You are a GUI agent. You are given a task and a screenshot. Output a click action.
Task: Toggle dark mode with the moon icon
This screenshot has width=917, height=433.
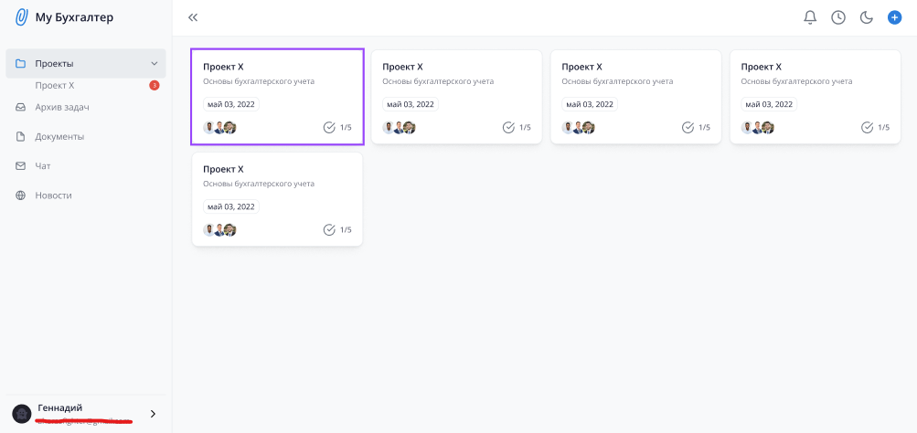point(866,17)
